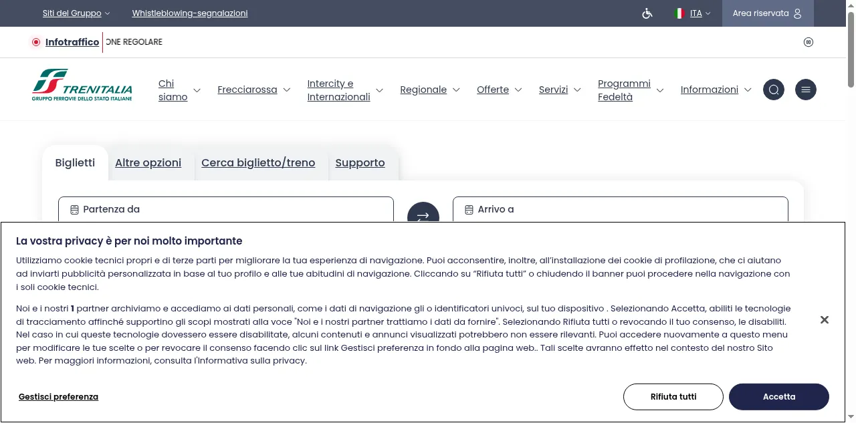Open the Chi siamo menu
The height and width of the screenshot is (423, 856).
coord(173,90)
